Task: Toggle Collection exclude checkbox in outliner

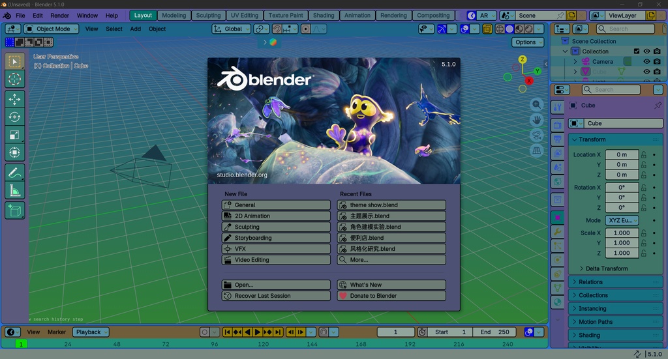Action: coord(637,51)
